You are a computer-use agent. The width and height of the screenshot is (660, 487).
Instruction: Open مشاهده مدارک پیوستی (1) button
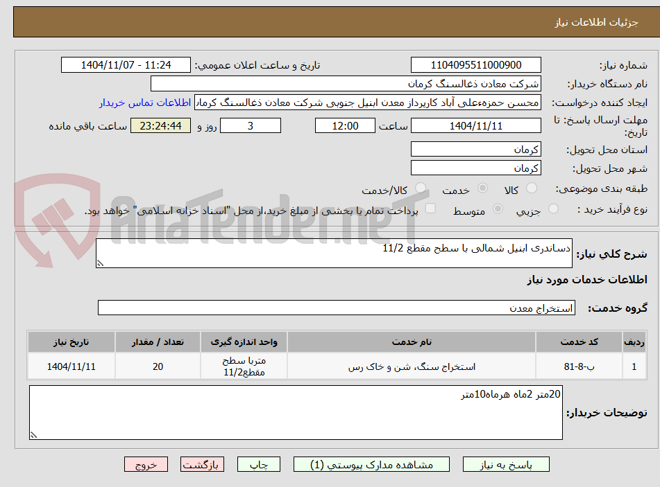point(371,464)
